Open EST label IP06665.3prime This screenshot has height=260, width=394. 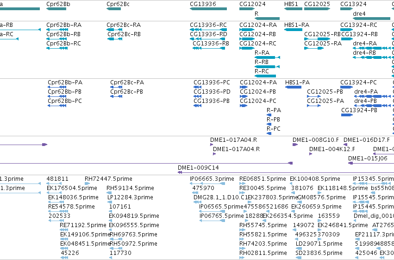tap(212, 179)
